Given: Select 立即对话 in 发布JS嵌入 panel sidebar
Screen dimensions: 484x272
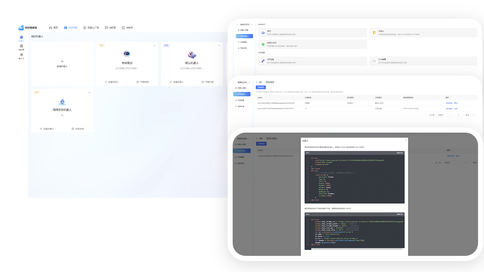Looking at the screenshot, I should tap(239, 163).
